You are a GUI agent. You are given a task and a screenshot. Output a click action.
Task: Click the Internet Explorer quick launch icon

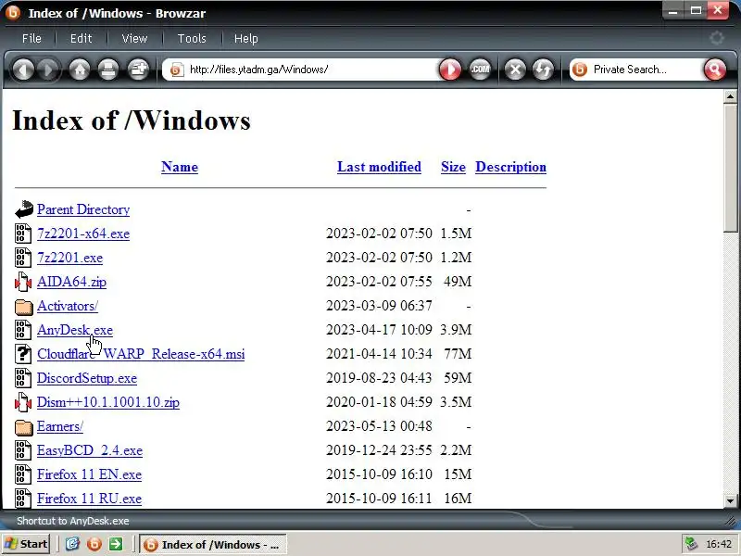tap(72, 544)
